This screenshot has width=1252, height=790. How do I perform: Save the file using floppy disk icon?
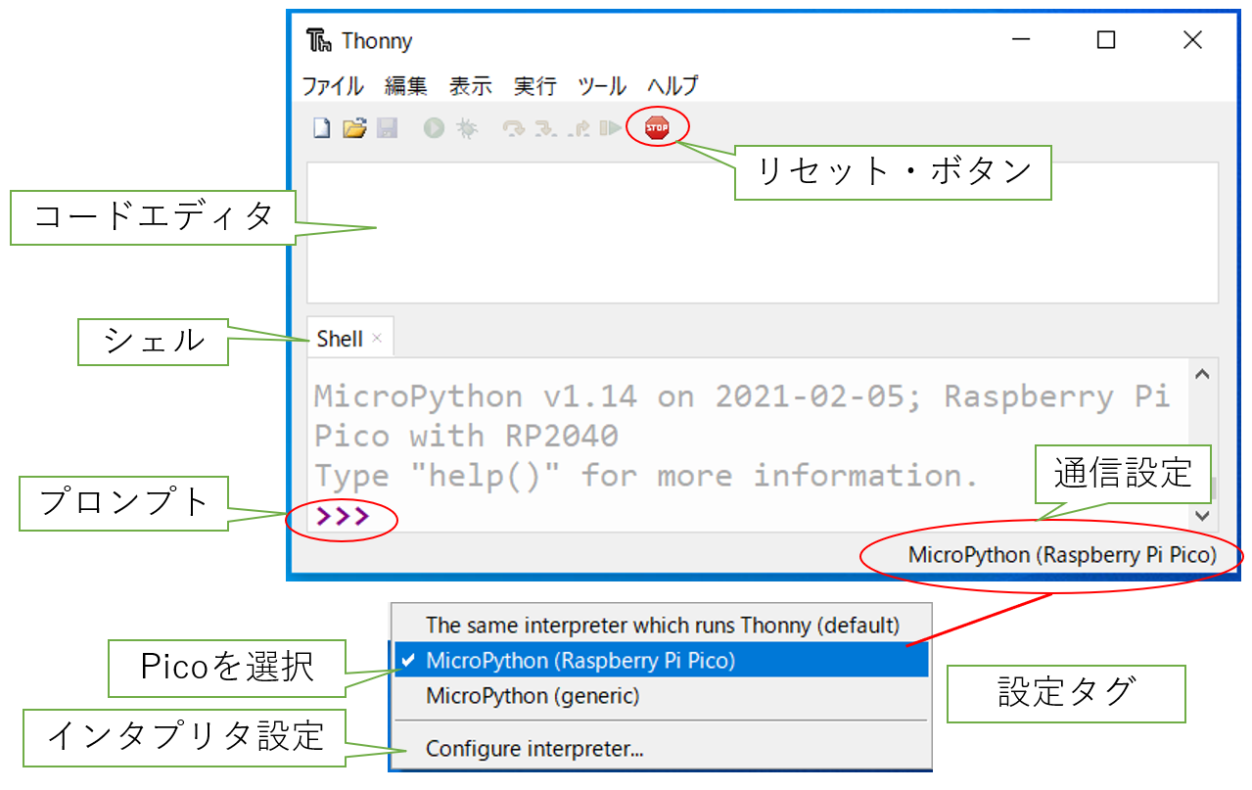pos(387,128)
